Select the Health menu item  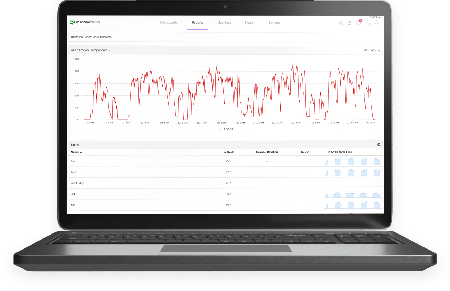250,23
